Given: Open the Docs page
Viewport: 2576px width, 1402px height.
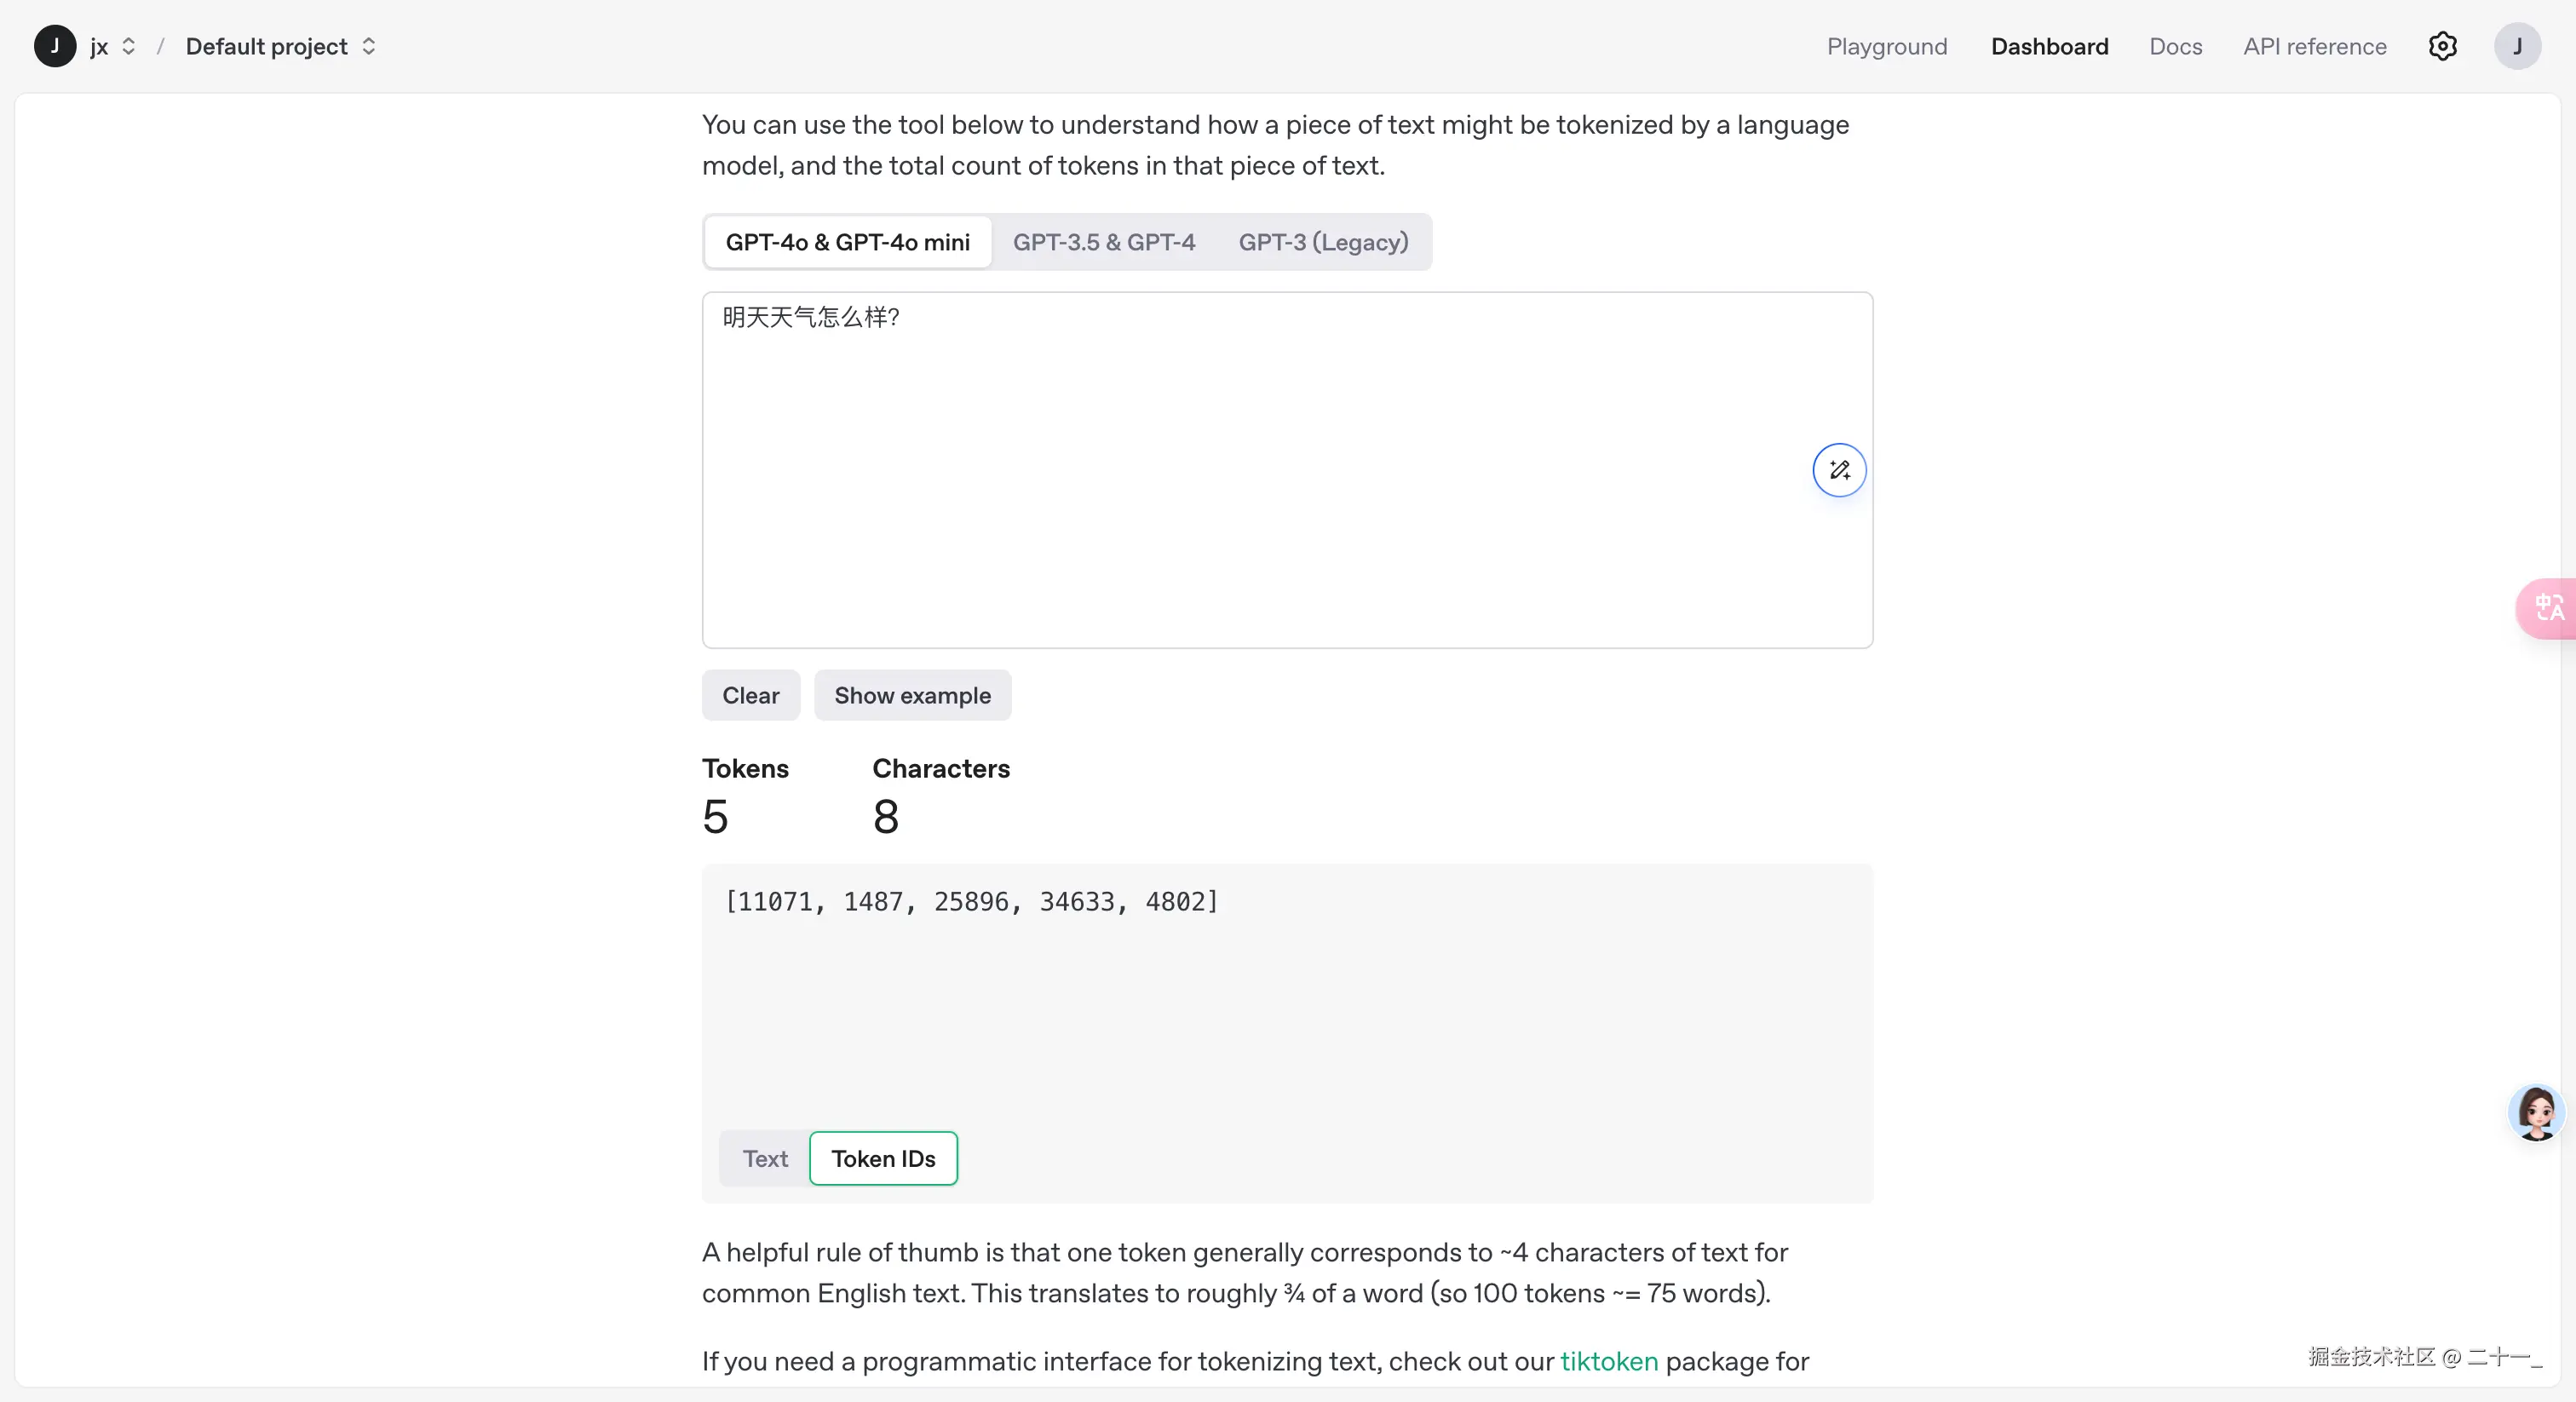Looking at the screenshot, I should tap(2175, 46).
